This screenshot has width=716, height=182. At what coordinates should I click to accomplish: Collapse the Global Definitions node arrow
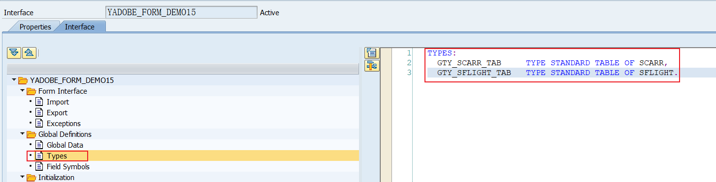point(22,134)
